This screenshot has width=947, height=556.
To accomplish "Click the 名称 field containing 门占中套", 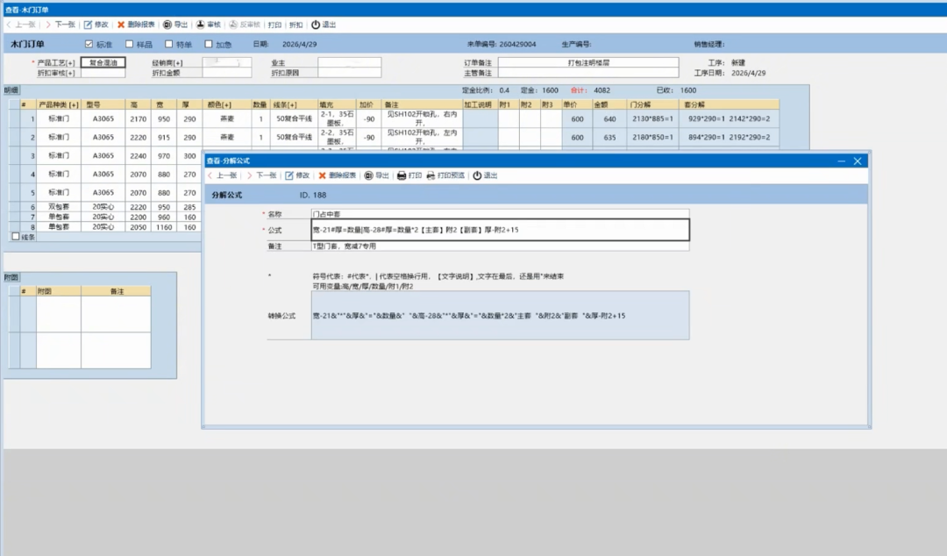I will coord(500,214).
